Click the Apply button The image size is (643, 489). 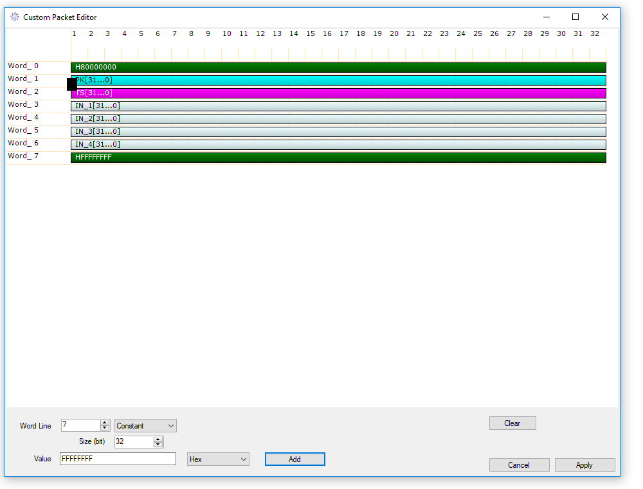584,465
